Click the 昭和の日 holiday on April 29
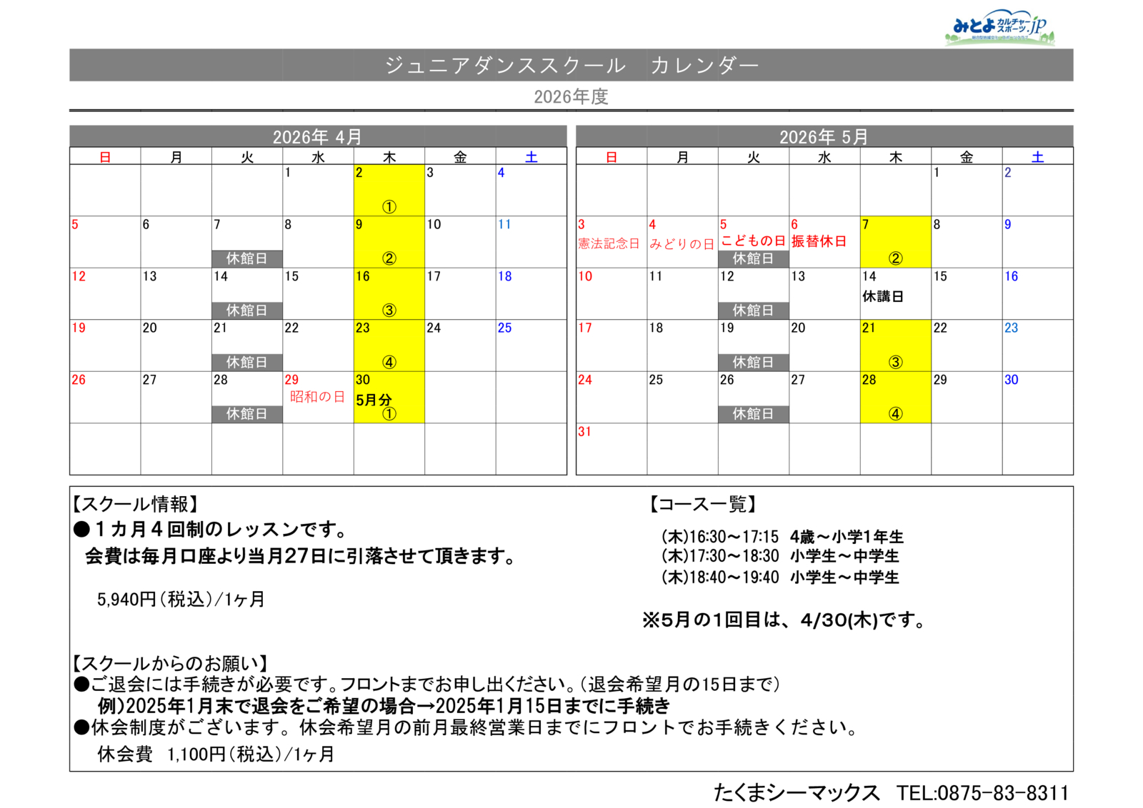1143x808 pixels. [x=317, y=397]
